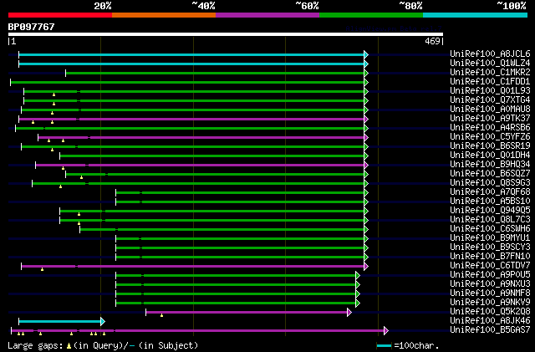Click the UniRef100_A8JK46 label

coord(490,321)
